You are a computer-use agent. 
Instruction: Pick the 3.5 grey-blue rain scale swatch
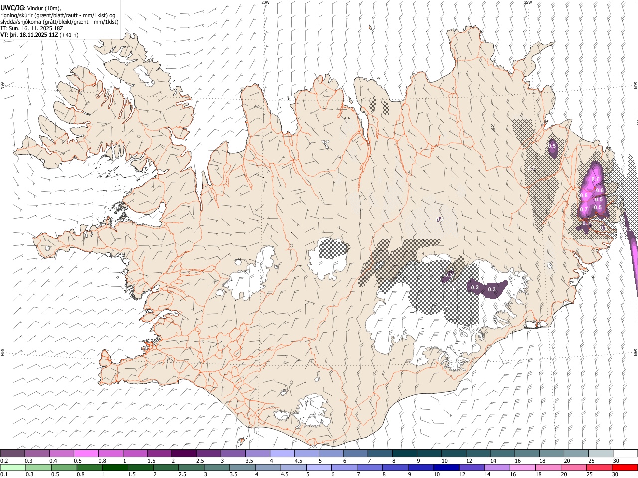pos(242,468)
